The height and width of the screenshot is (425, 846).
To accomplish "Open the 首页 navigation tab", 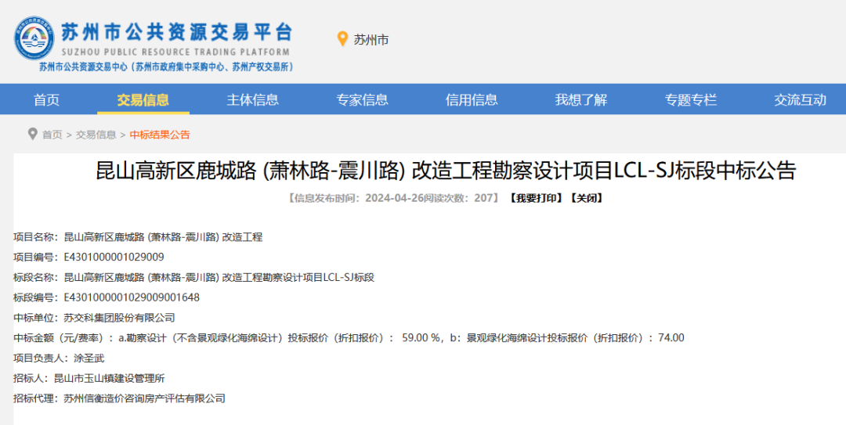I will tap(46, 99).
